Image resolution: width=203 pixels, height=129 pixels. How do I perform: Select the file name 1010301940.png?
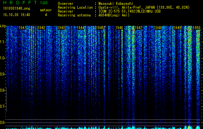(17, 9)
